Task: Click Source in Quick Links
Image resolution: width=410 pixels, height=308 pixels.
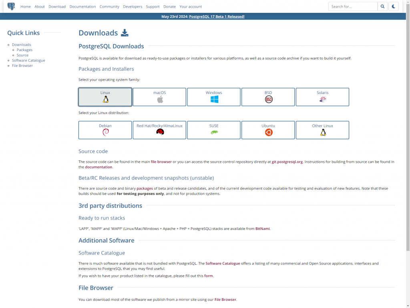Action: (x=22, y=55)
